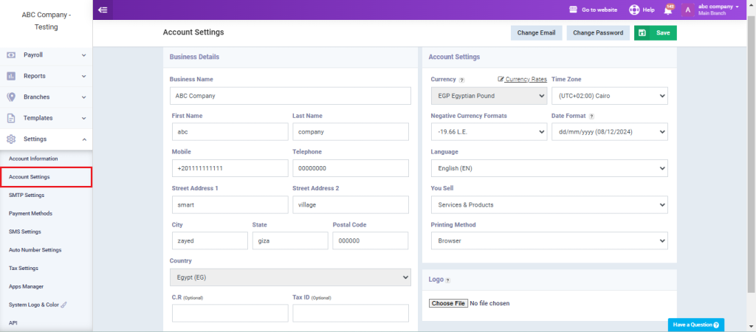The height and width of the screenshot is (332, 756).
Task: Click the Have a Question help icon
Action: [716, 325]
